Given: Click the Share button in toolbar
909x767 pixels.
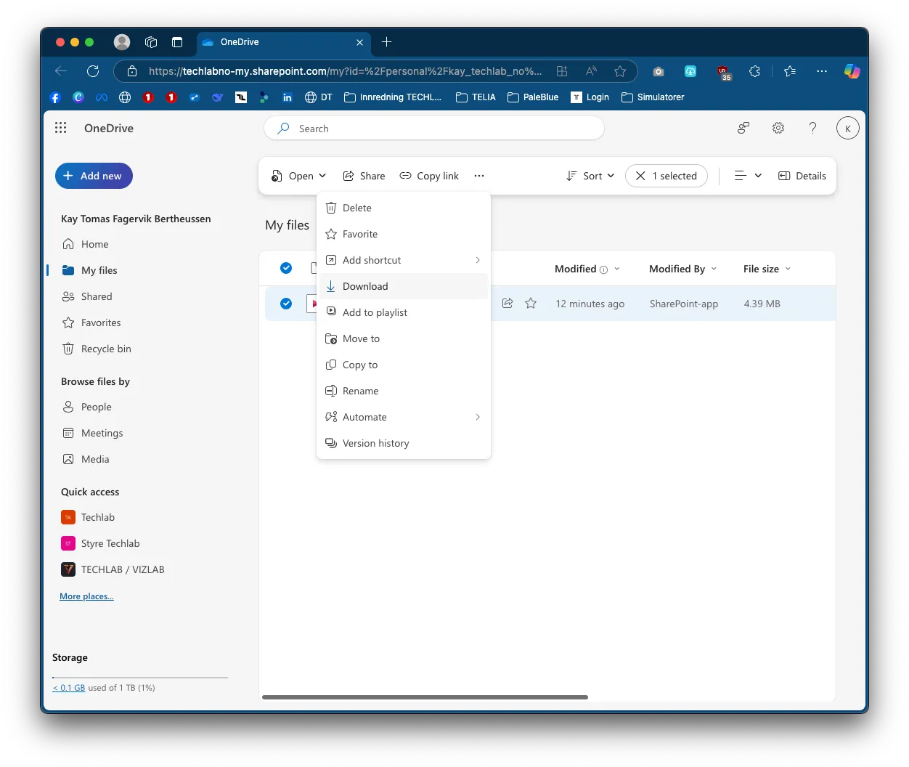Looking at the screenshot, I should coord(364,176).
